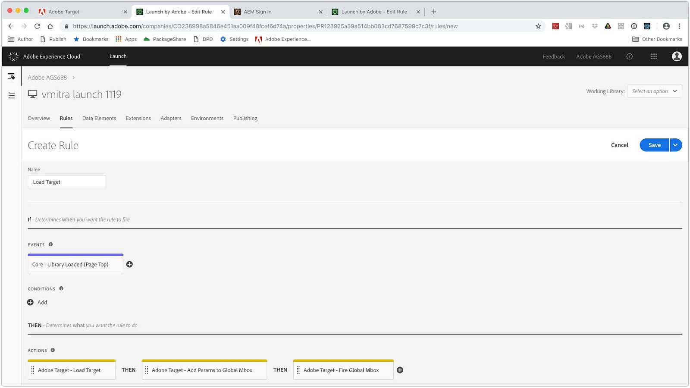690x388 pixels.
Task: Cancel rule creation
Action: pos(620,145)
